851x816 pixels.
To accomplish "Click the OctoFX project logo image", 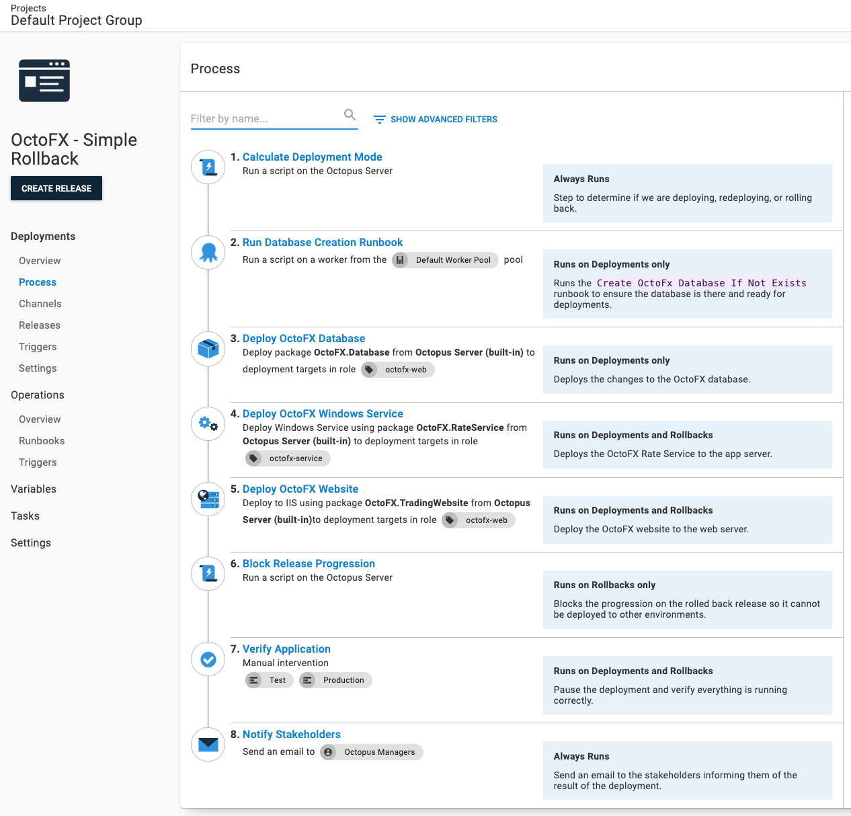I will point(44,80).
